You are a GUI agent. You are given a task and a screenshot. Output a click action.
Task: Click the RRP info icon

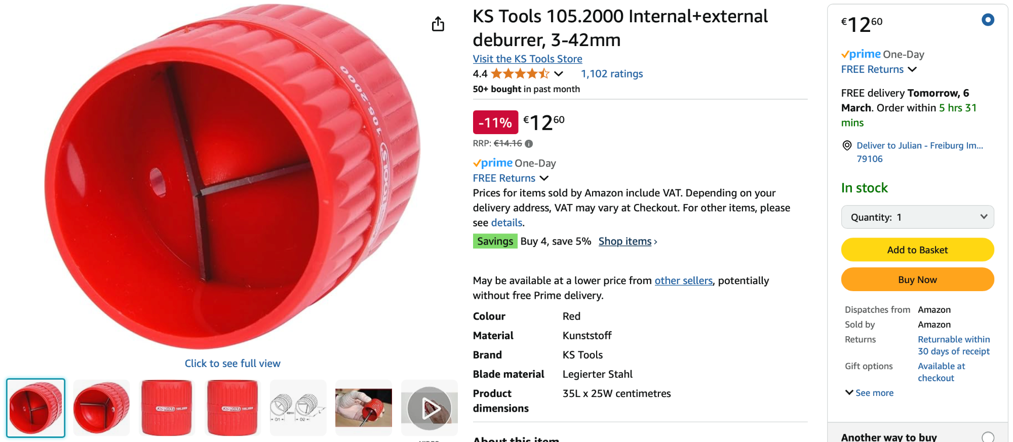529,144
